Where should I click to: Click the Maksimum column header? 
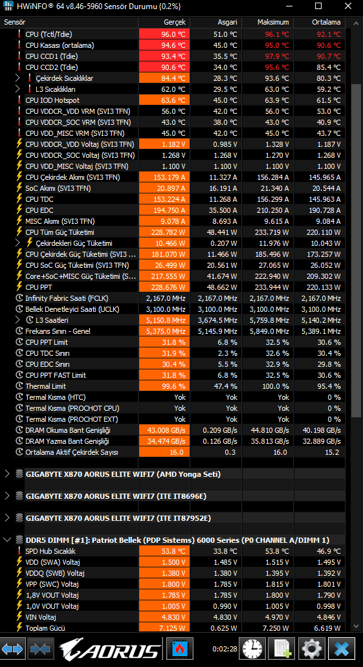(268, 22)
